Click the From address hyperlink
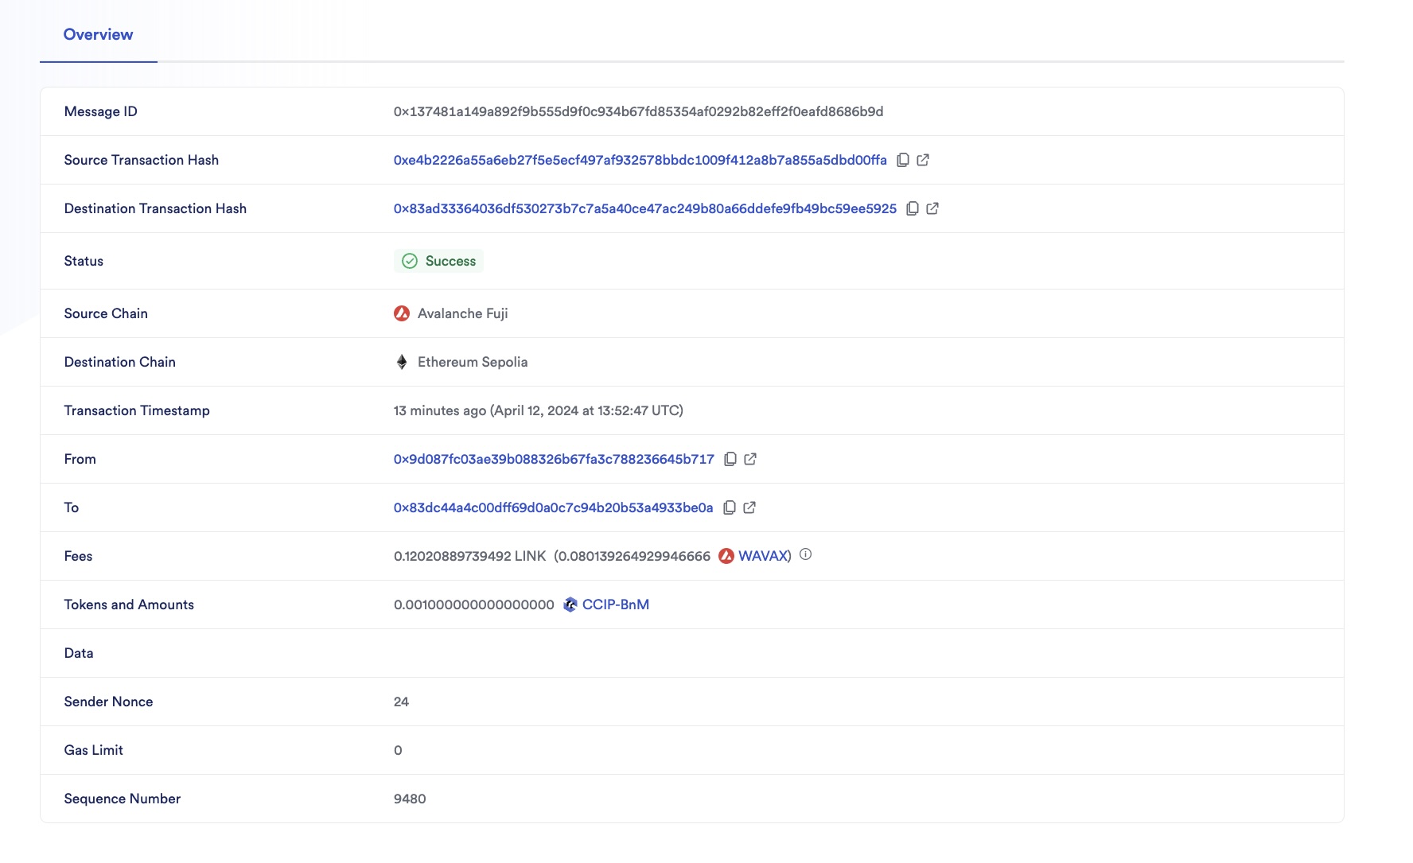The width and height of the screenshot is (1413, 863). [552, 459]
